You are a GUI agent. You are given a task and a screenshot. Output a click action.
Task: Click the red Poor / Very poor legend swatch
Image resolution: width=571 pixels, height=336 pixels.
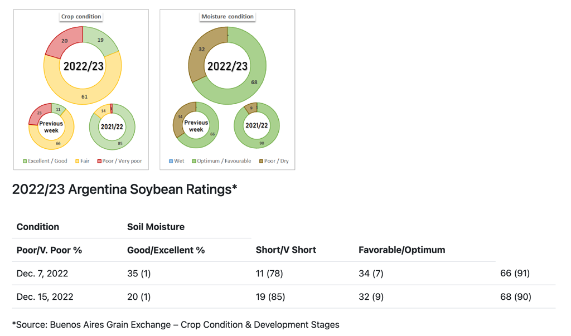coord(99,161)
